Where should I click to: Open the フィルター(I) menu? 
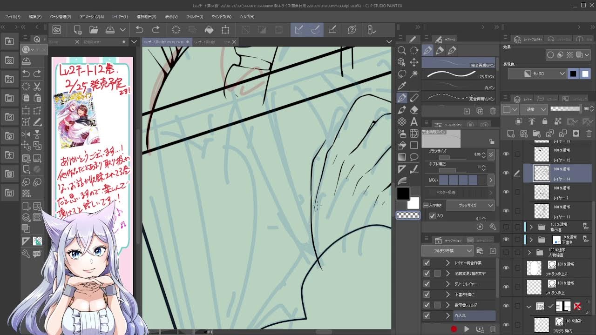point(195,17)
